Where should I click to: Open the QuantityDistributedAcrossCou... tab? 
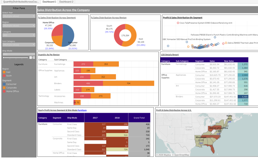(x=20, y=2)
